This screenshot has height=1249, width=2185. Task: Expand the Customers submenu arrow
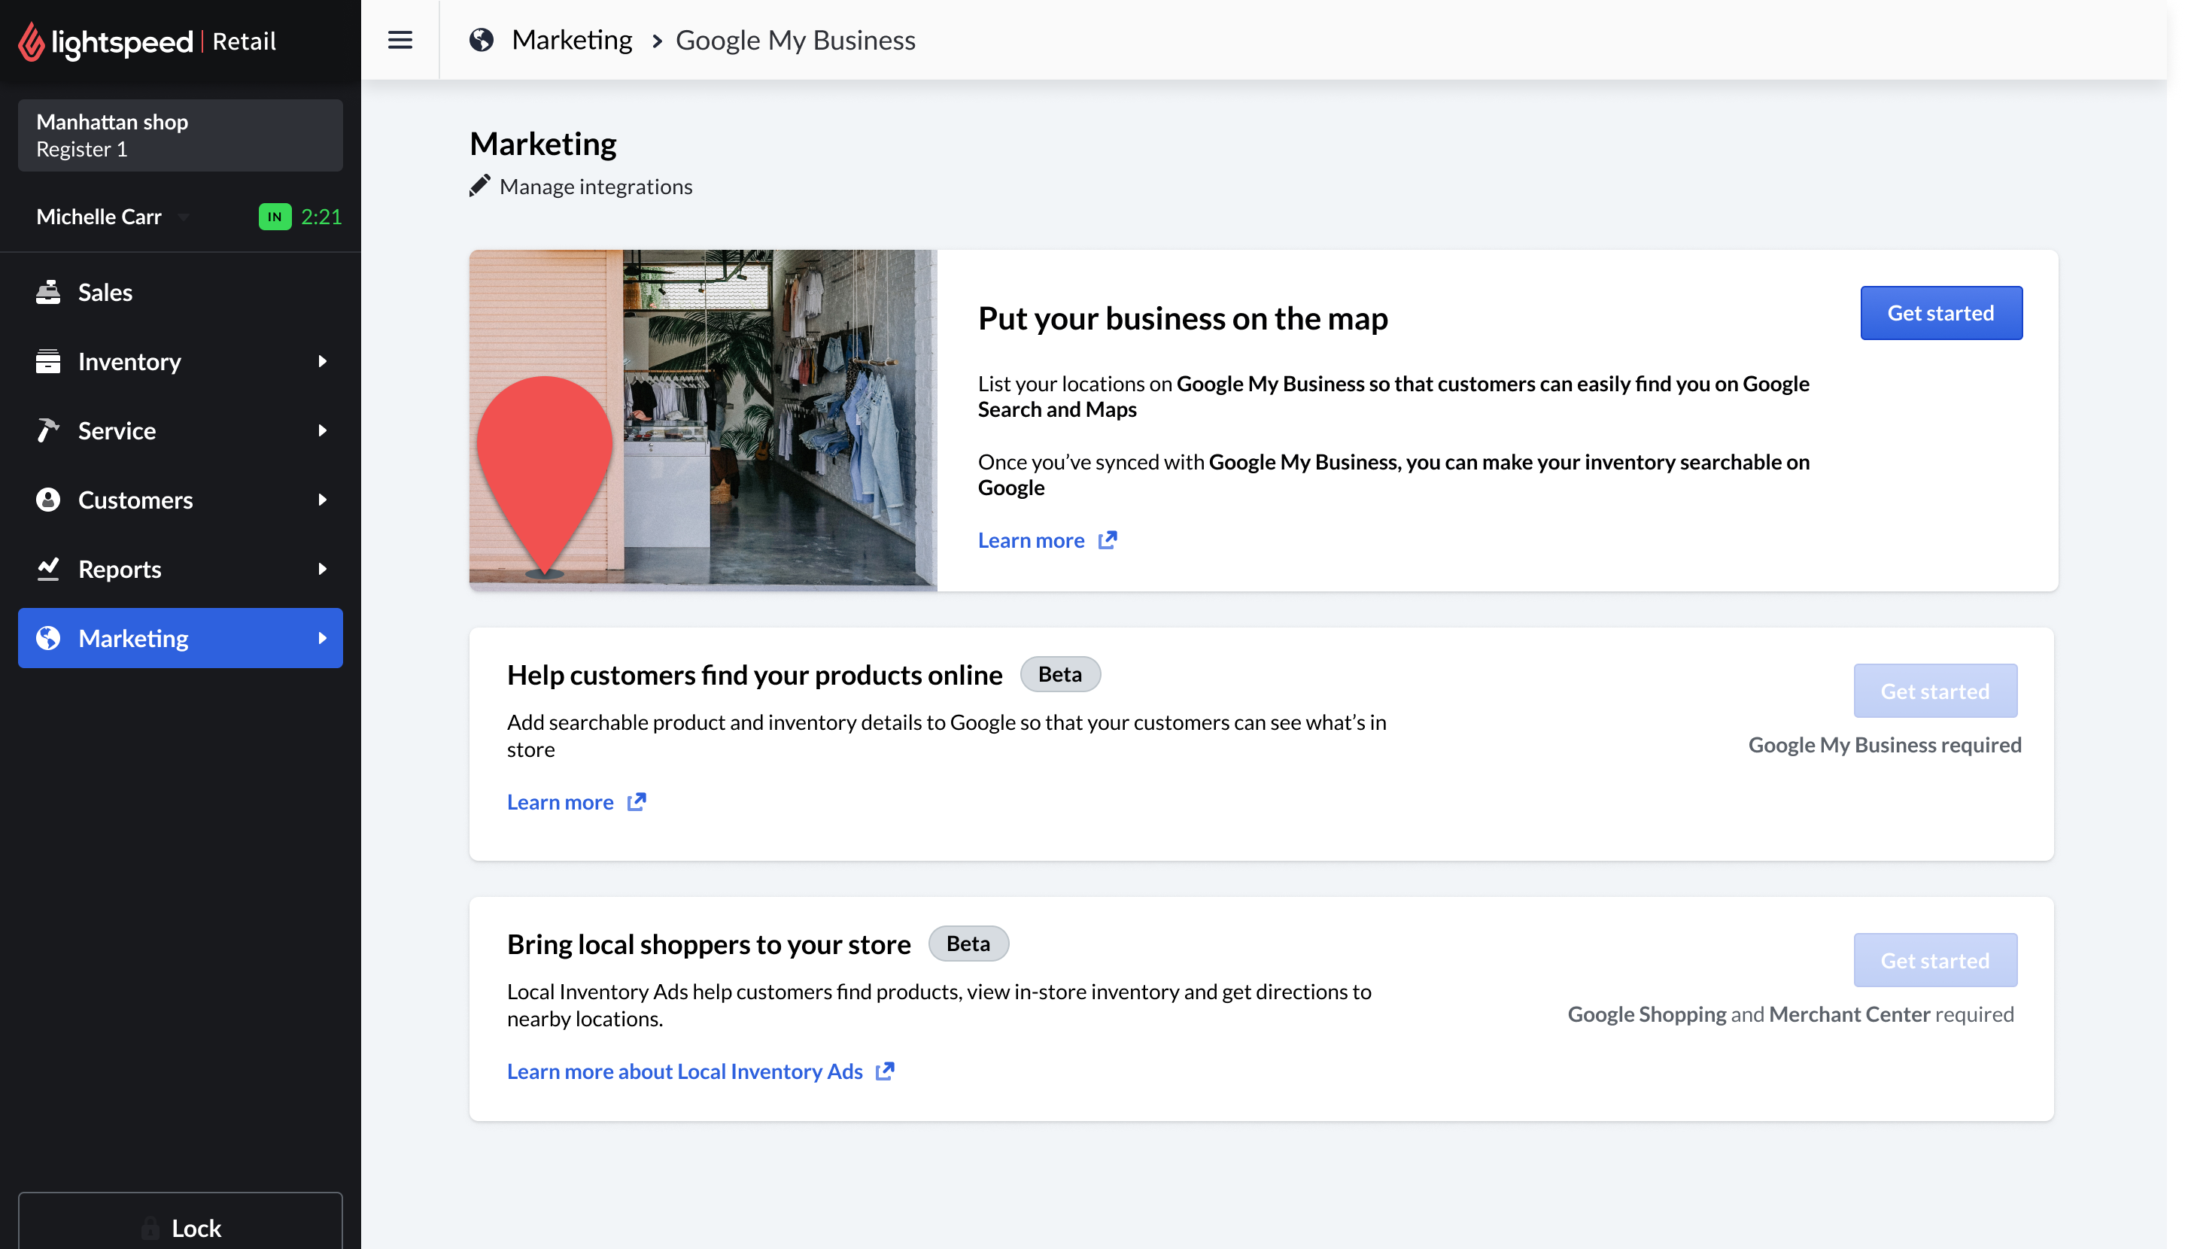point(323,500)
